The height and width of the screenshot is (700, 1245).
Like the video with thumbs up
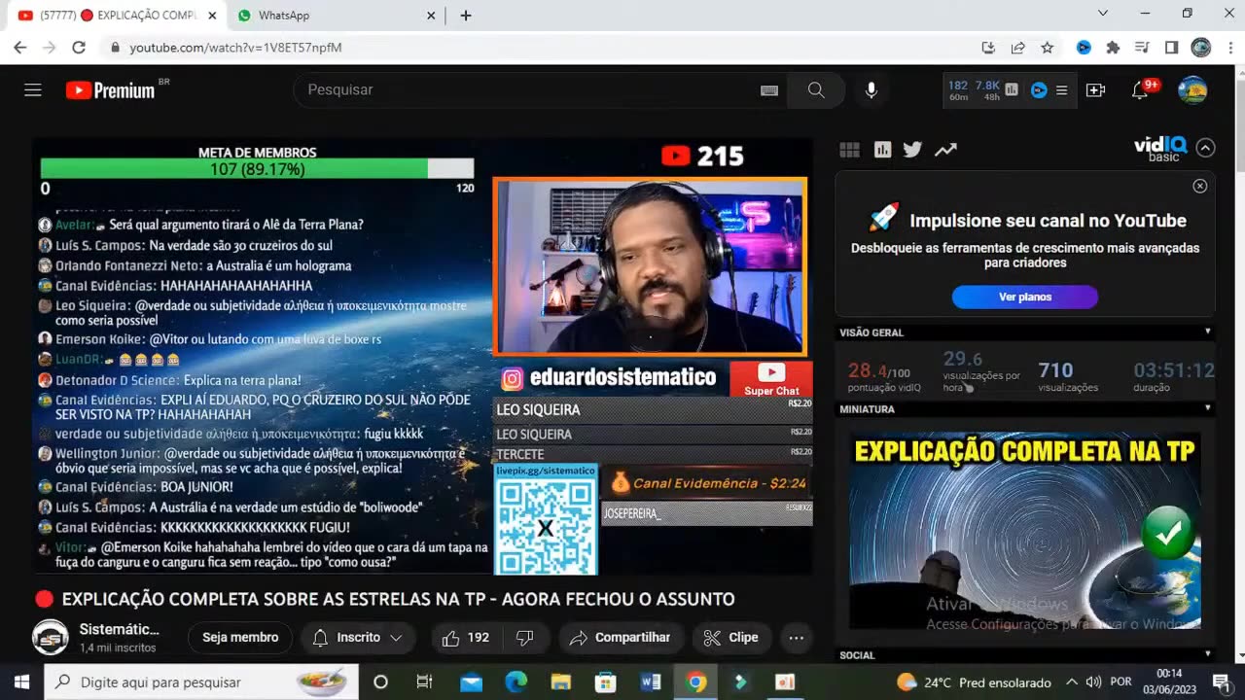465,638
